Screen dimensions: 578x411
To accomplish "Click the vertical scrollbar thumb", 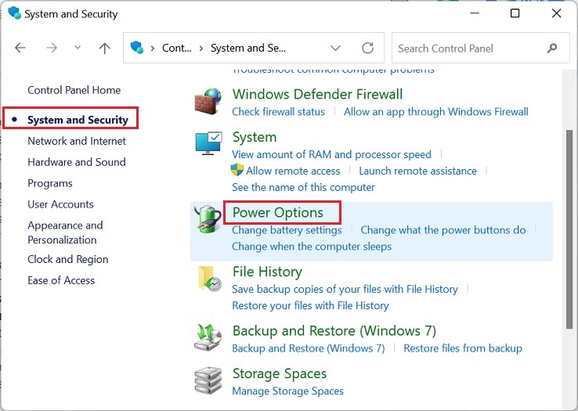I will pos(569,229).
